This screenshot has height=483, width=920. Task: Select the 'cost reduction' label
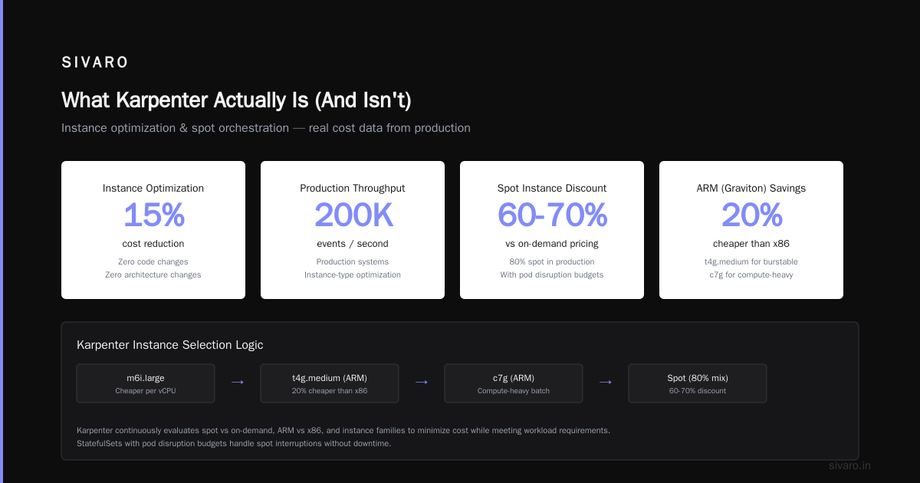(x=153, y=244)
